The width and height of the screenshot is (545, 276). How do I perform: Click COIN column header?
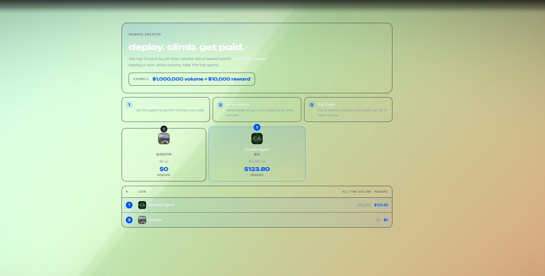tap(142, 192)
